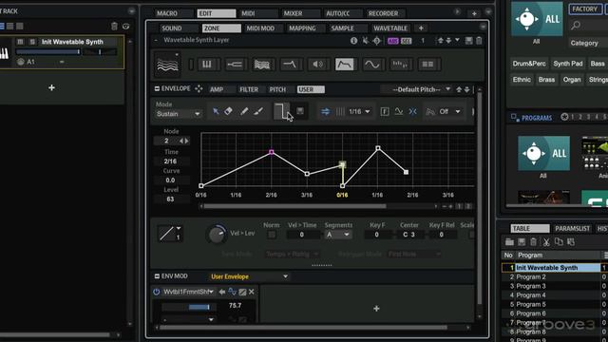Select the envelope Edit arrow tool
608x342 pixels.
click(x=216, y=112)
